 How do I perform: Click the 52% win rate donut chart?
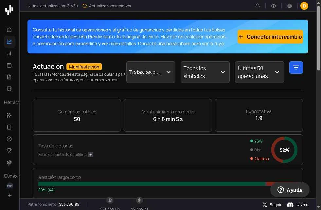284,150
